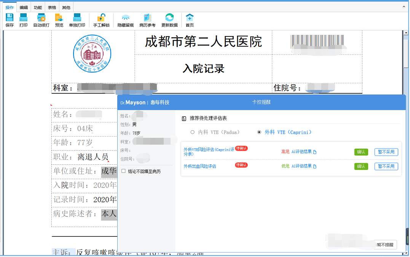Switch to the 编辑 tab

[24, 8]
